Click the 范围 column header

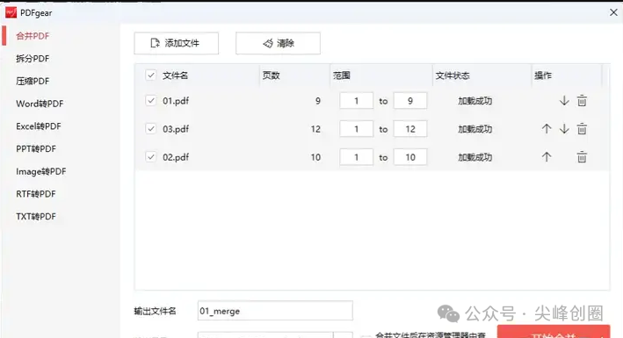tap(342, 76)
